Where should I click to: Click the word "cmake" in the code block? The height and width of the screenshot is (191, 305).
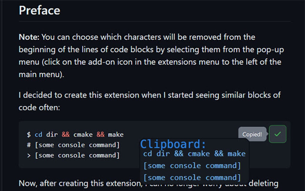tap(83, 135)
